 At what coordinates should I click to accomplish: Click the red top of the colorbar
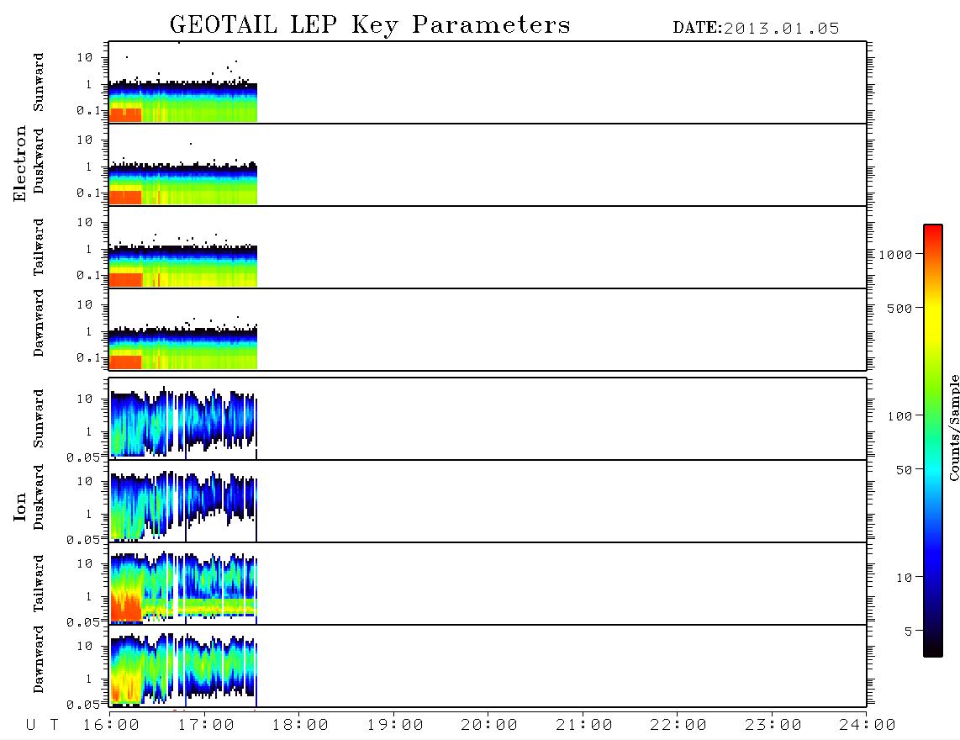pyautogui.click(x=933, y=231)
